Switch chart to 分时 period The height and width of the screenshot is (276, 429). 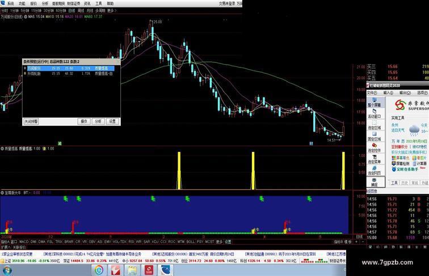tap(5, 11)
